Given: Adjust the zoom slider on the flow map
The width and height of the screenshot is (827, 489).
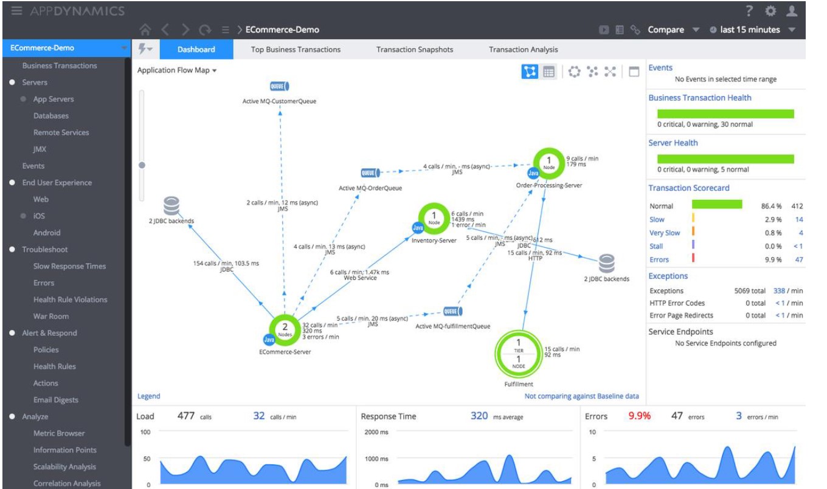Looking at the screenshot, I should [x=141, y=162].
